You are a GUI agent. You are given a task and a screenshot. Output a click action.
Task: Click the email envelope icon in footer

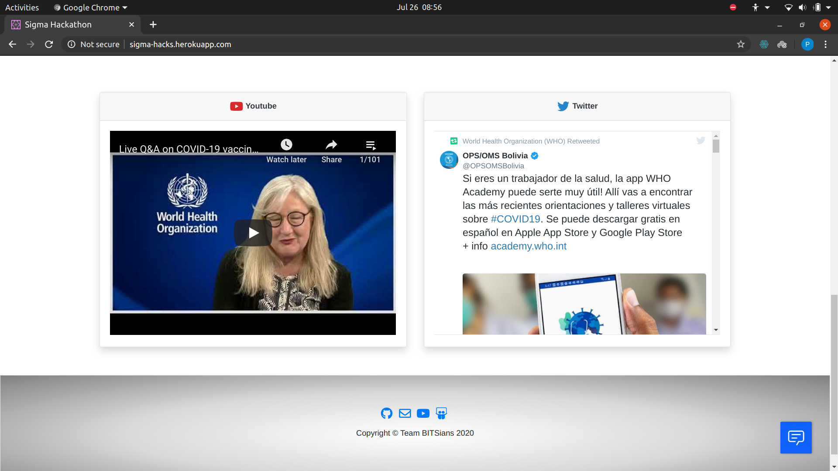[405, 413]
